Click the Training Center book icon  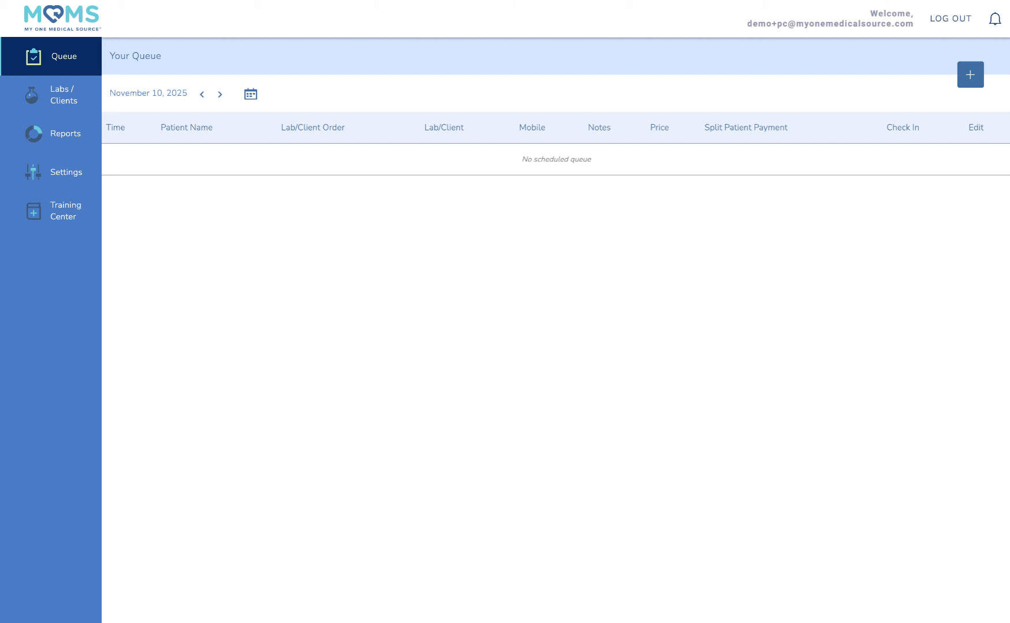[33, 211]
